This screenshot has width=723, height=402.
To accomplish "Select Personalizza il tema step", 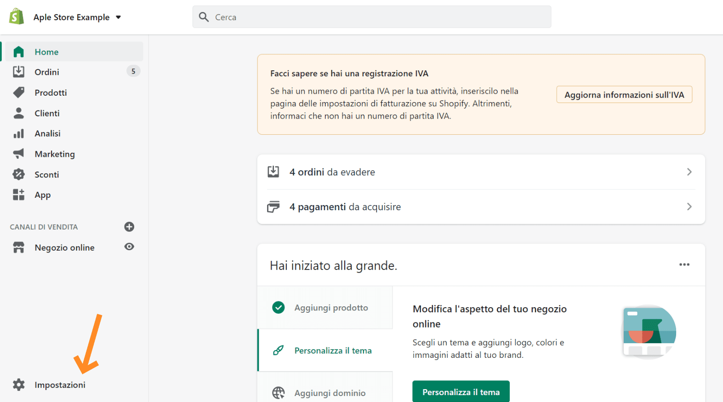I will coord(325,350).
